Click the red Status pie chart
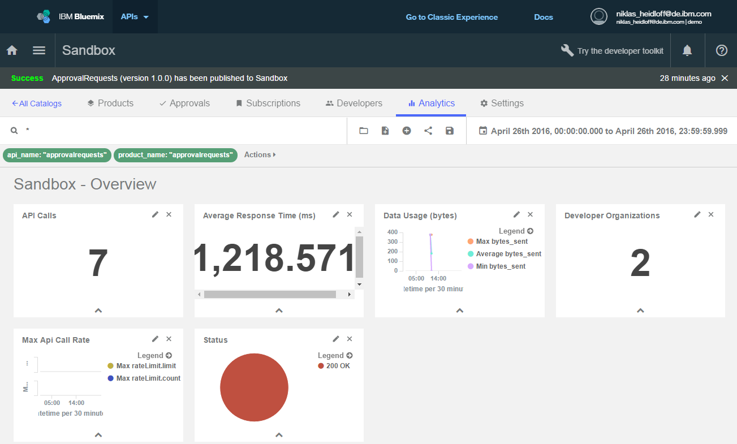The width and height of the screenshot is (737, 444). point(254,387)
